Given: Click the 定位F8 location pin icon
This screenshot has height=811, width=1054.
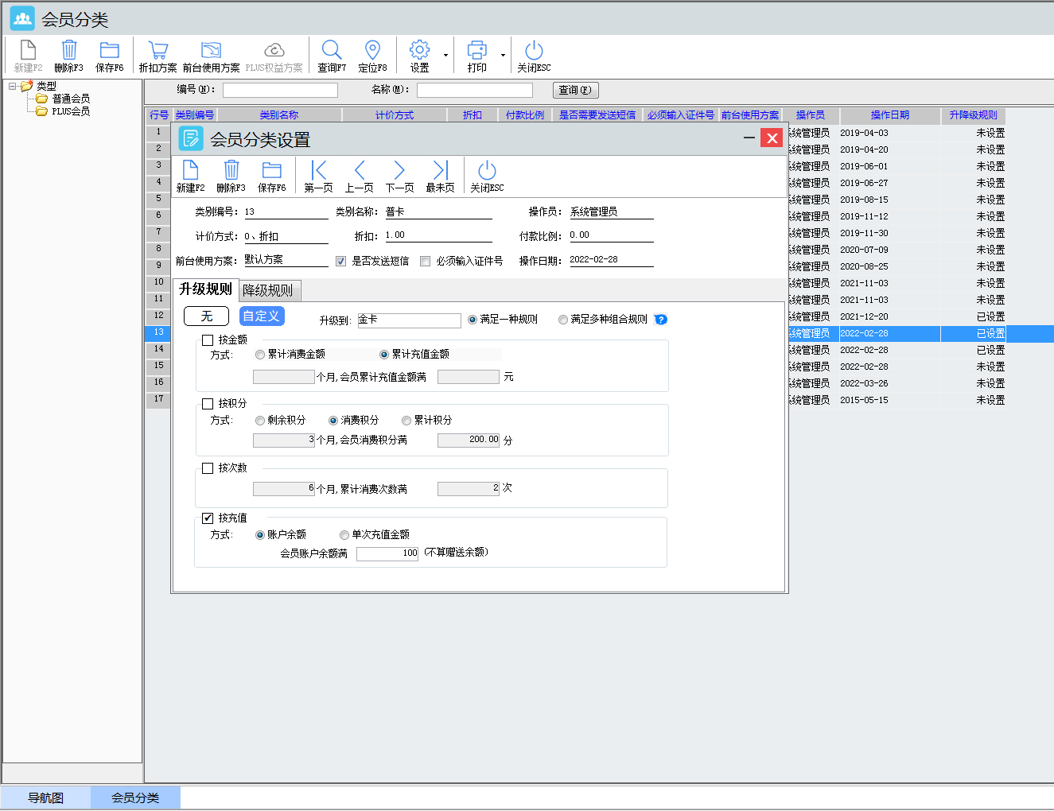Looking at the screenshot, I should pos(372,51).
